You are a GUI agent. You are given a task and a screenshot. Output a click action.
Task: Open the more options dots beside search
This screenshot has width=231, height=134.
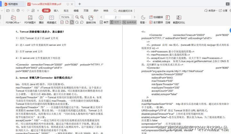pyautogui.click(x=134, y=11)
